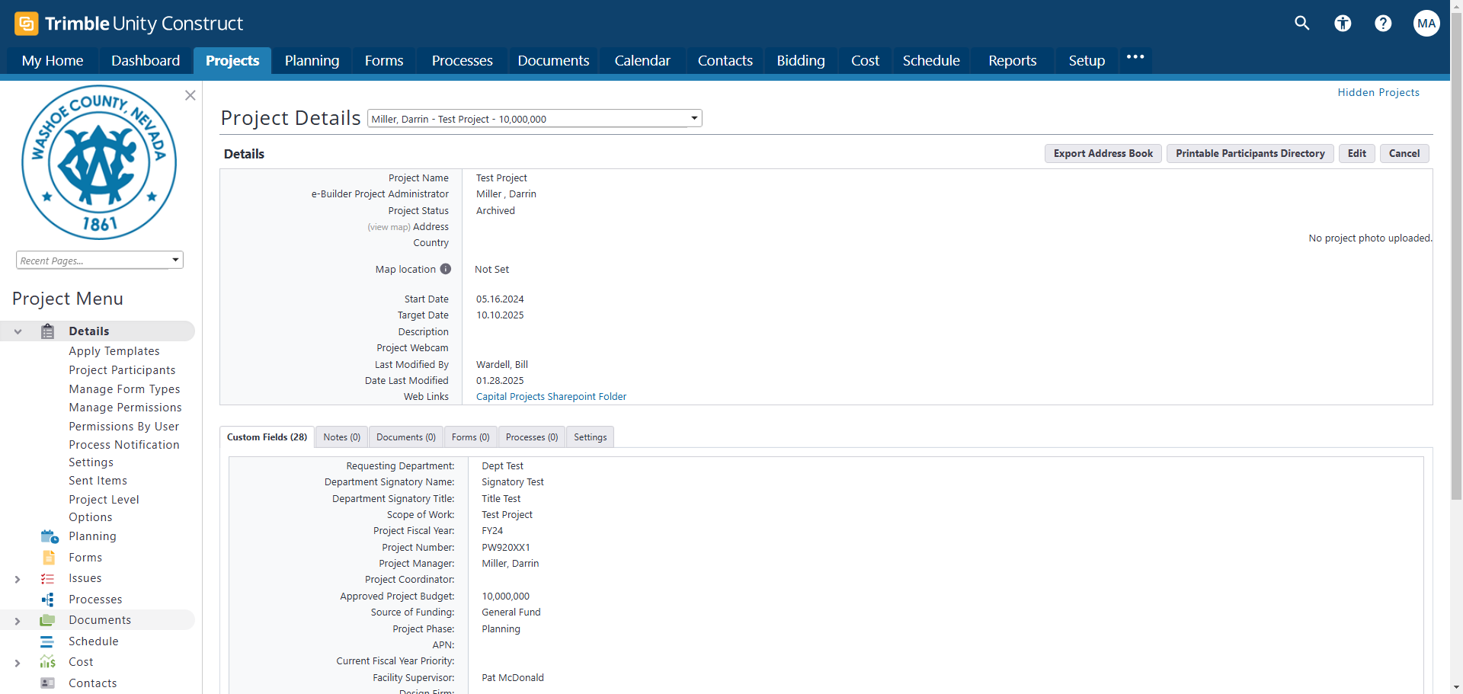Viewport: 1463px width, 694px height.
Task: Click the Processes icon in Project Menu
Action: click(x=48, y=600)
